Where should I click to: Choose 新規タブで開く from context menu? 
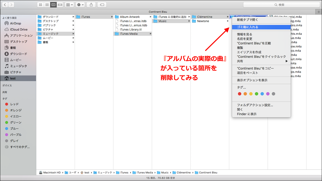(x=261, y=20)
